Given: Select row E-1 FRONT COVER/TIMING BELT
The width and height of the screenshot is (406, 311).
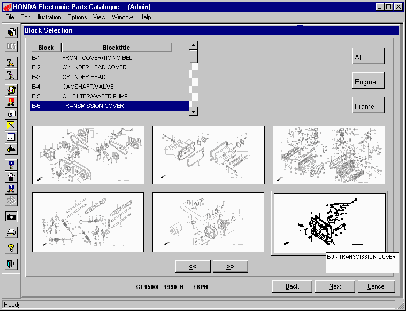Looking at the screenshot, I should 110,58.
